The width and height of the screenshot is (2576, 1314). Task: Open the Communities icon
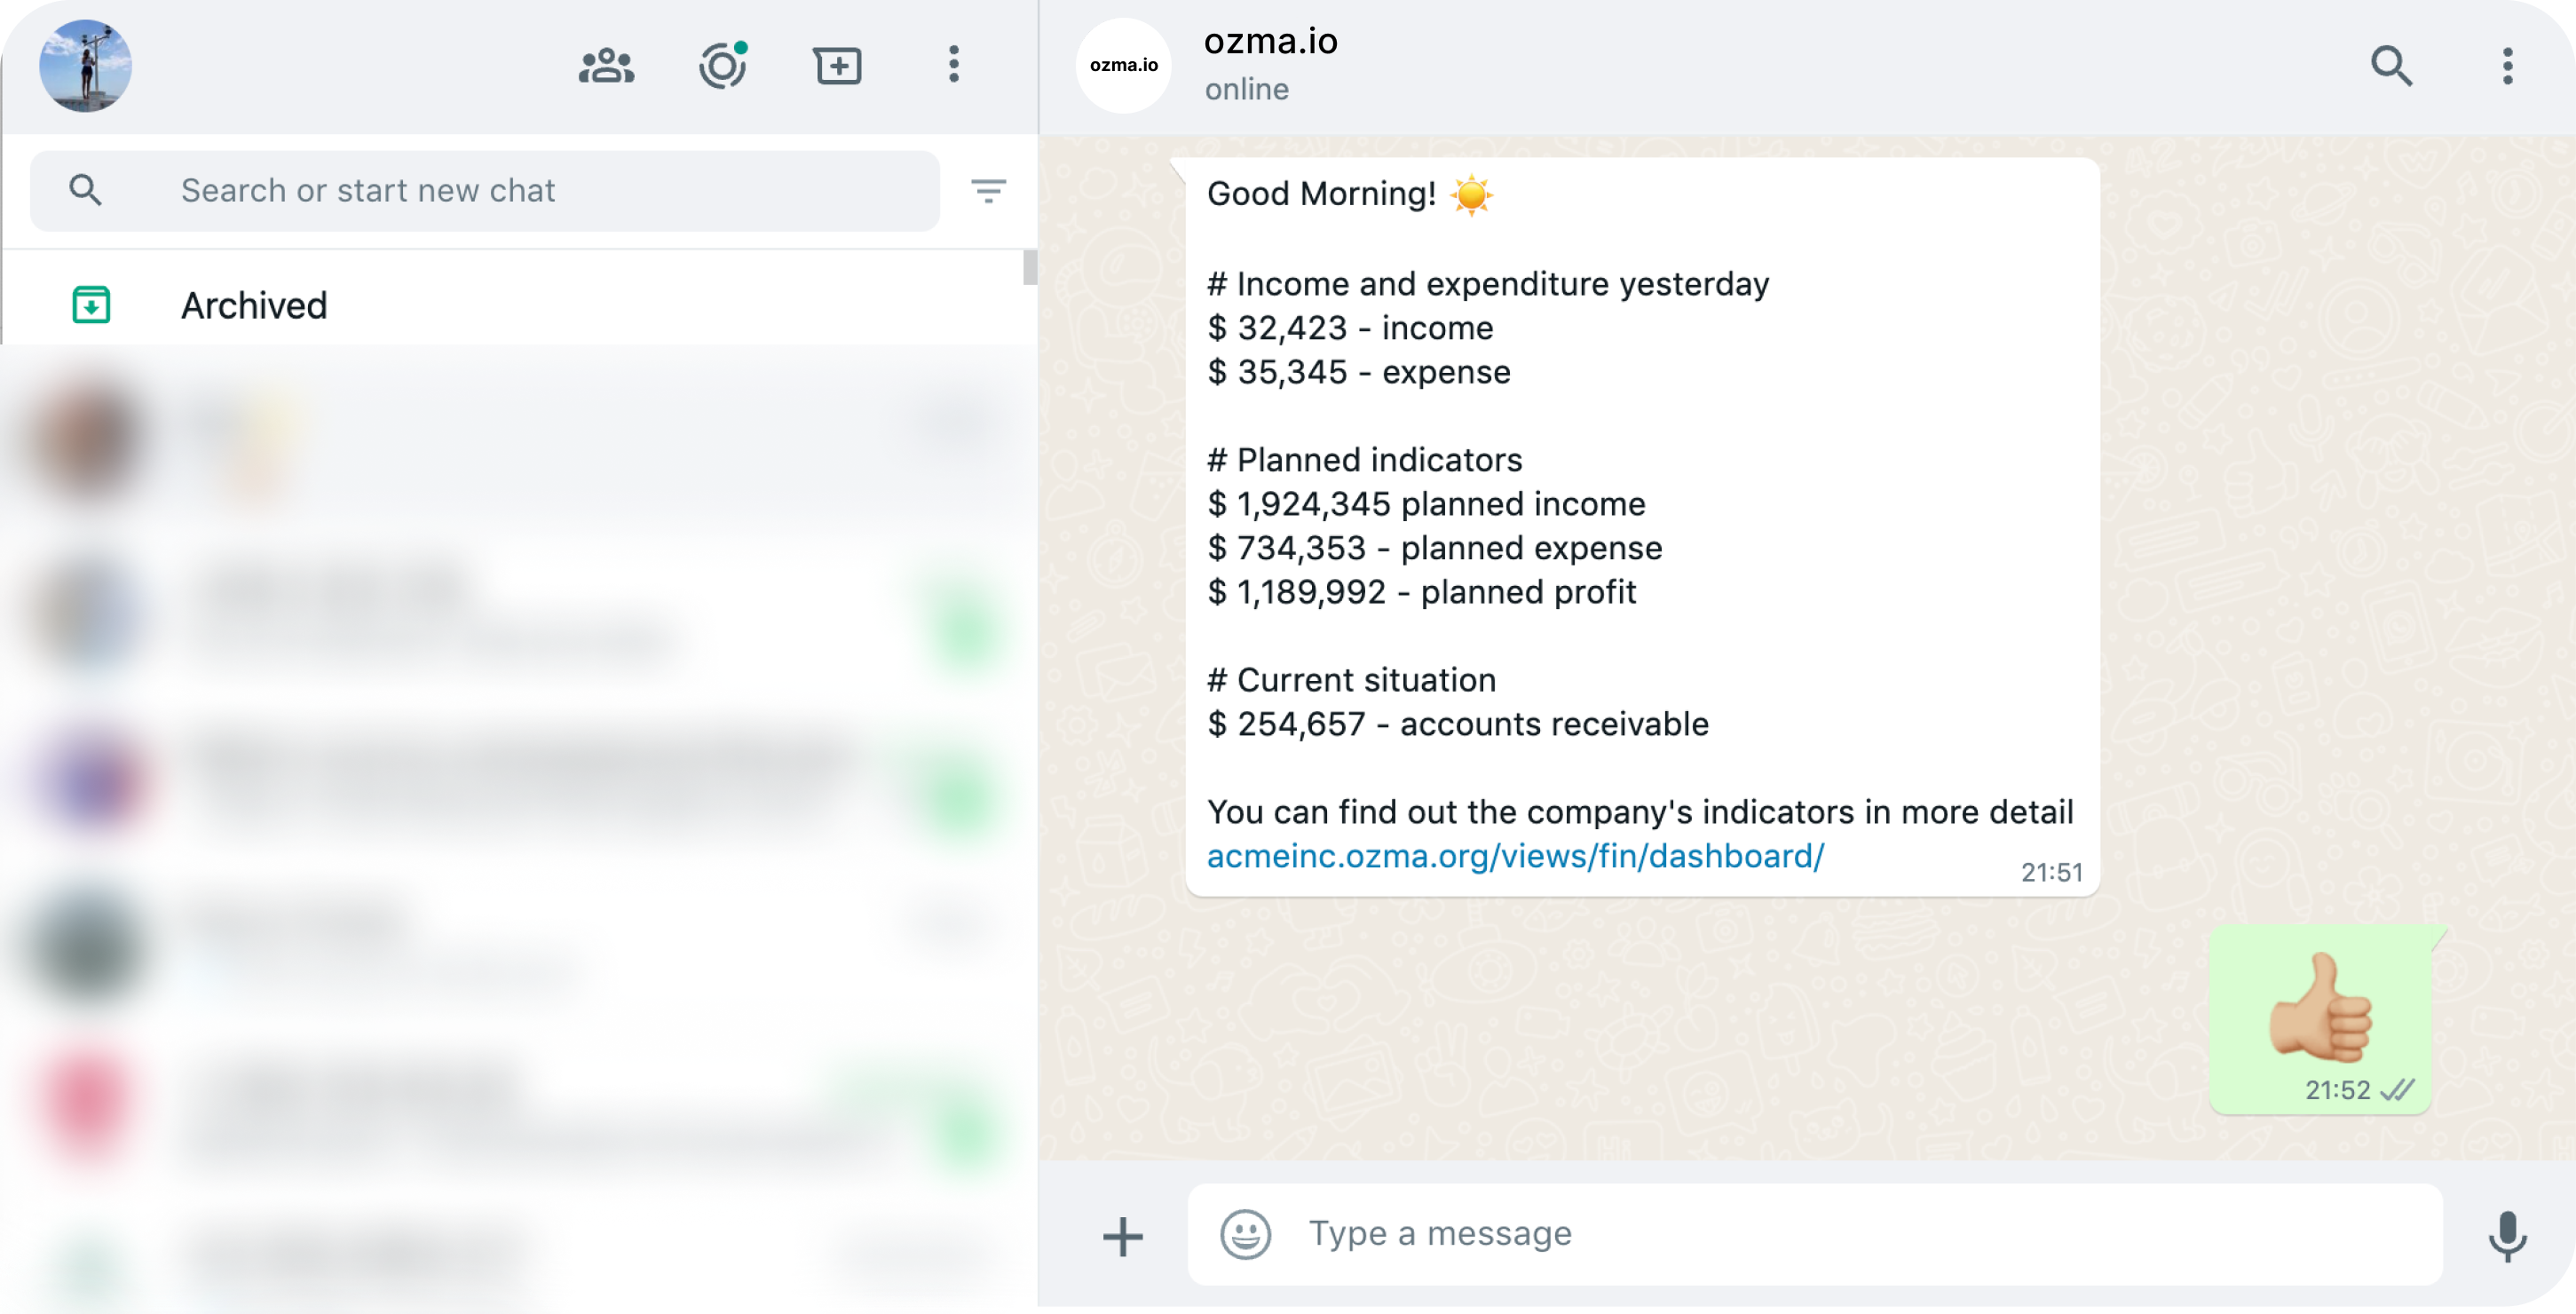coord(606,66)
